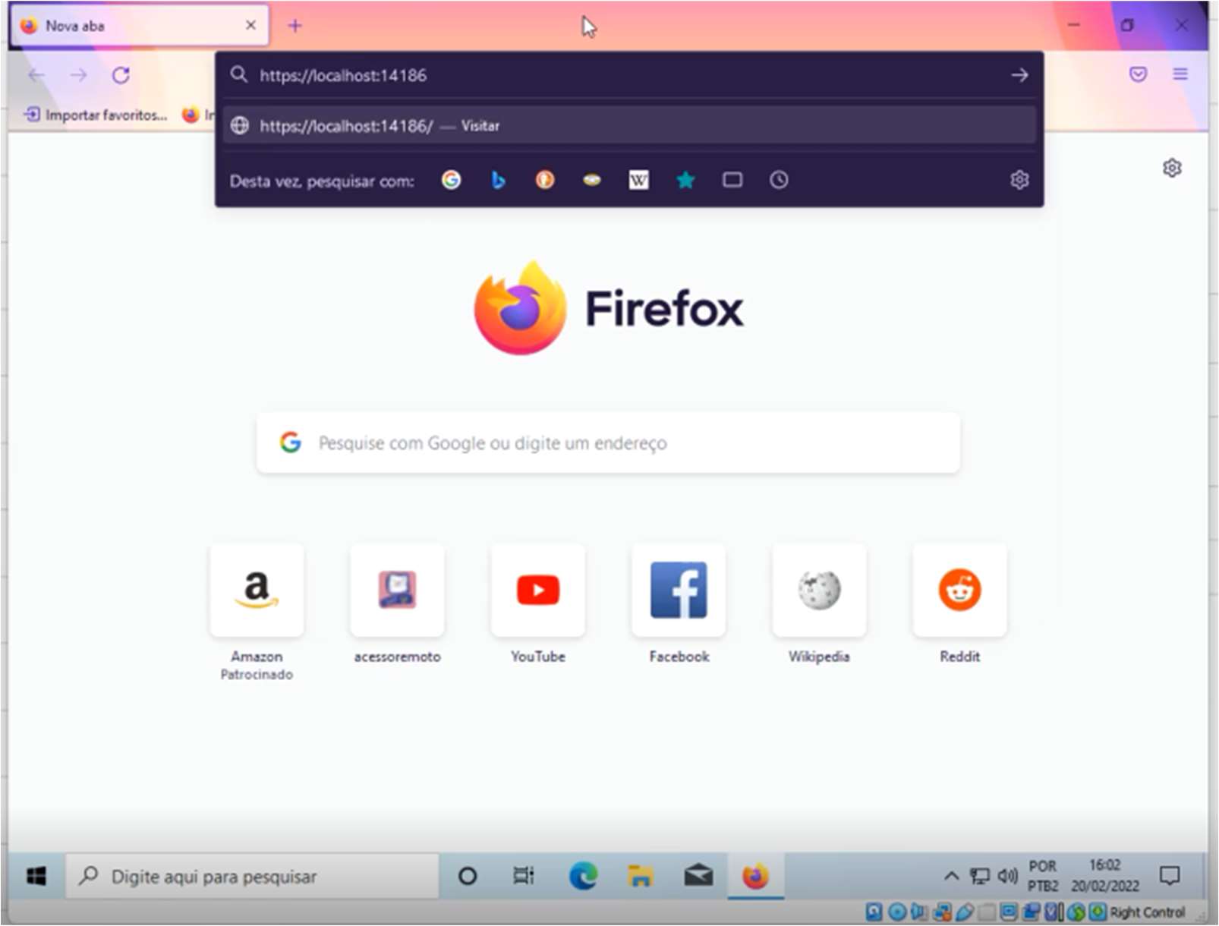Click the taskbar search box Digite aqui para pesquisar

pos(252,877)
